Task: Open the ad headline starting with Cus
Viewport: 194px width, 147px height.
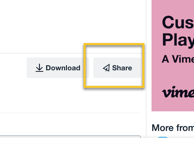Action: [x=178, y=22]
